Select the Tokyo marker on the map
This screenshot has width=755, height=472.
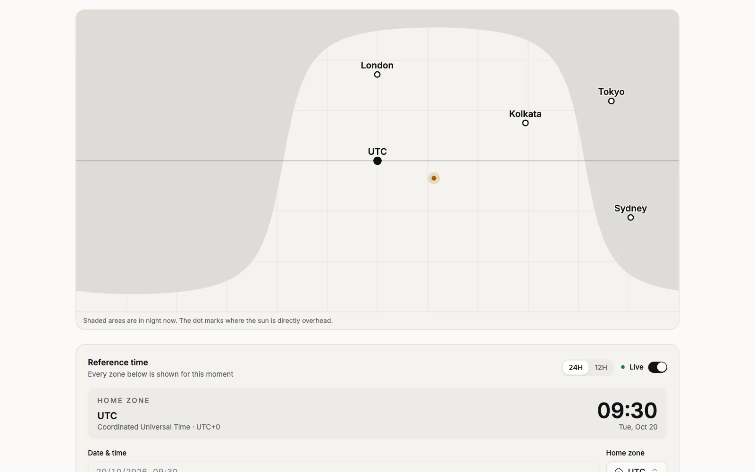[x=611, y=101]
